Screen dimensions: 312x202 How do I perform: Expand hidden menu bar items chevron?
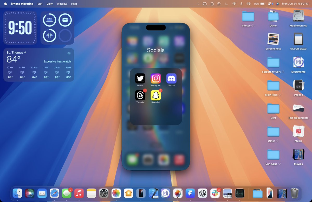click(x=198, y=4)
